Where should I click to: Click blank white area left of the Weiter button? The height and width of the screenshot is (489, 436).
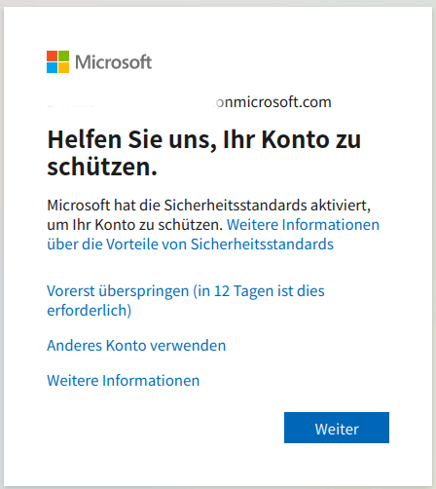pos(163,428)
